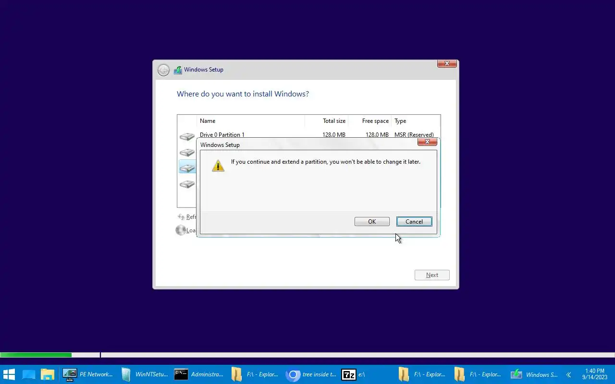The height and width of the screenshot is (384, 615).
Task: Switch to the Administrator command prompt task
Action: pos(199,374)
